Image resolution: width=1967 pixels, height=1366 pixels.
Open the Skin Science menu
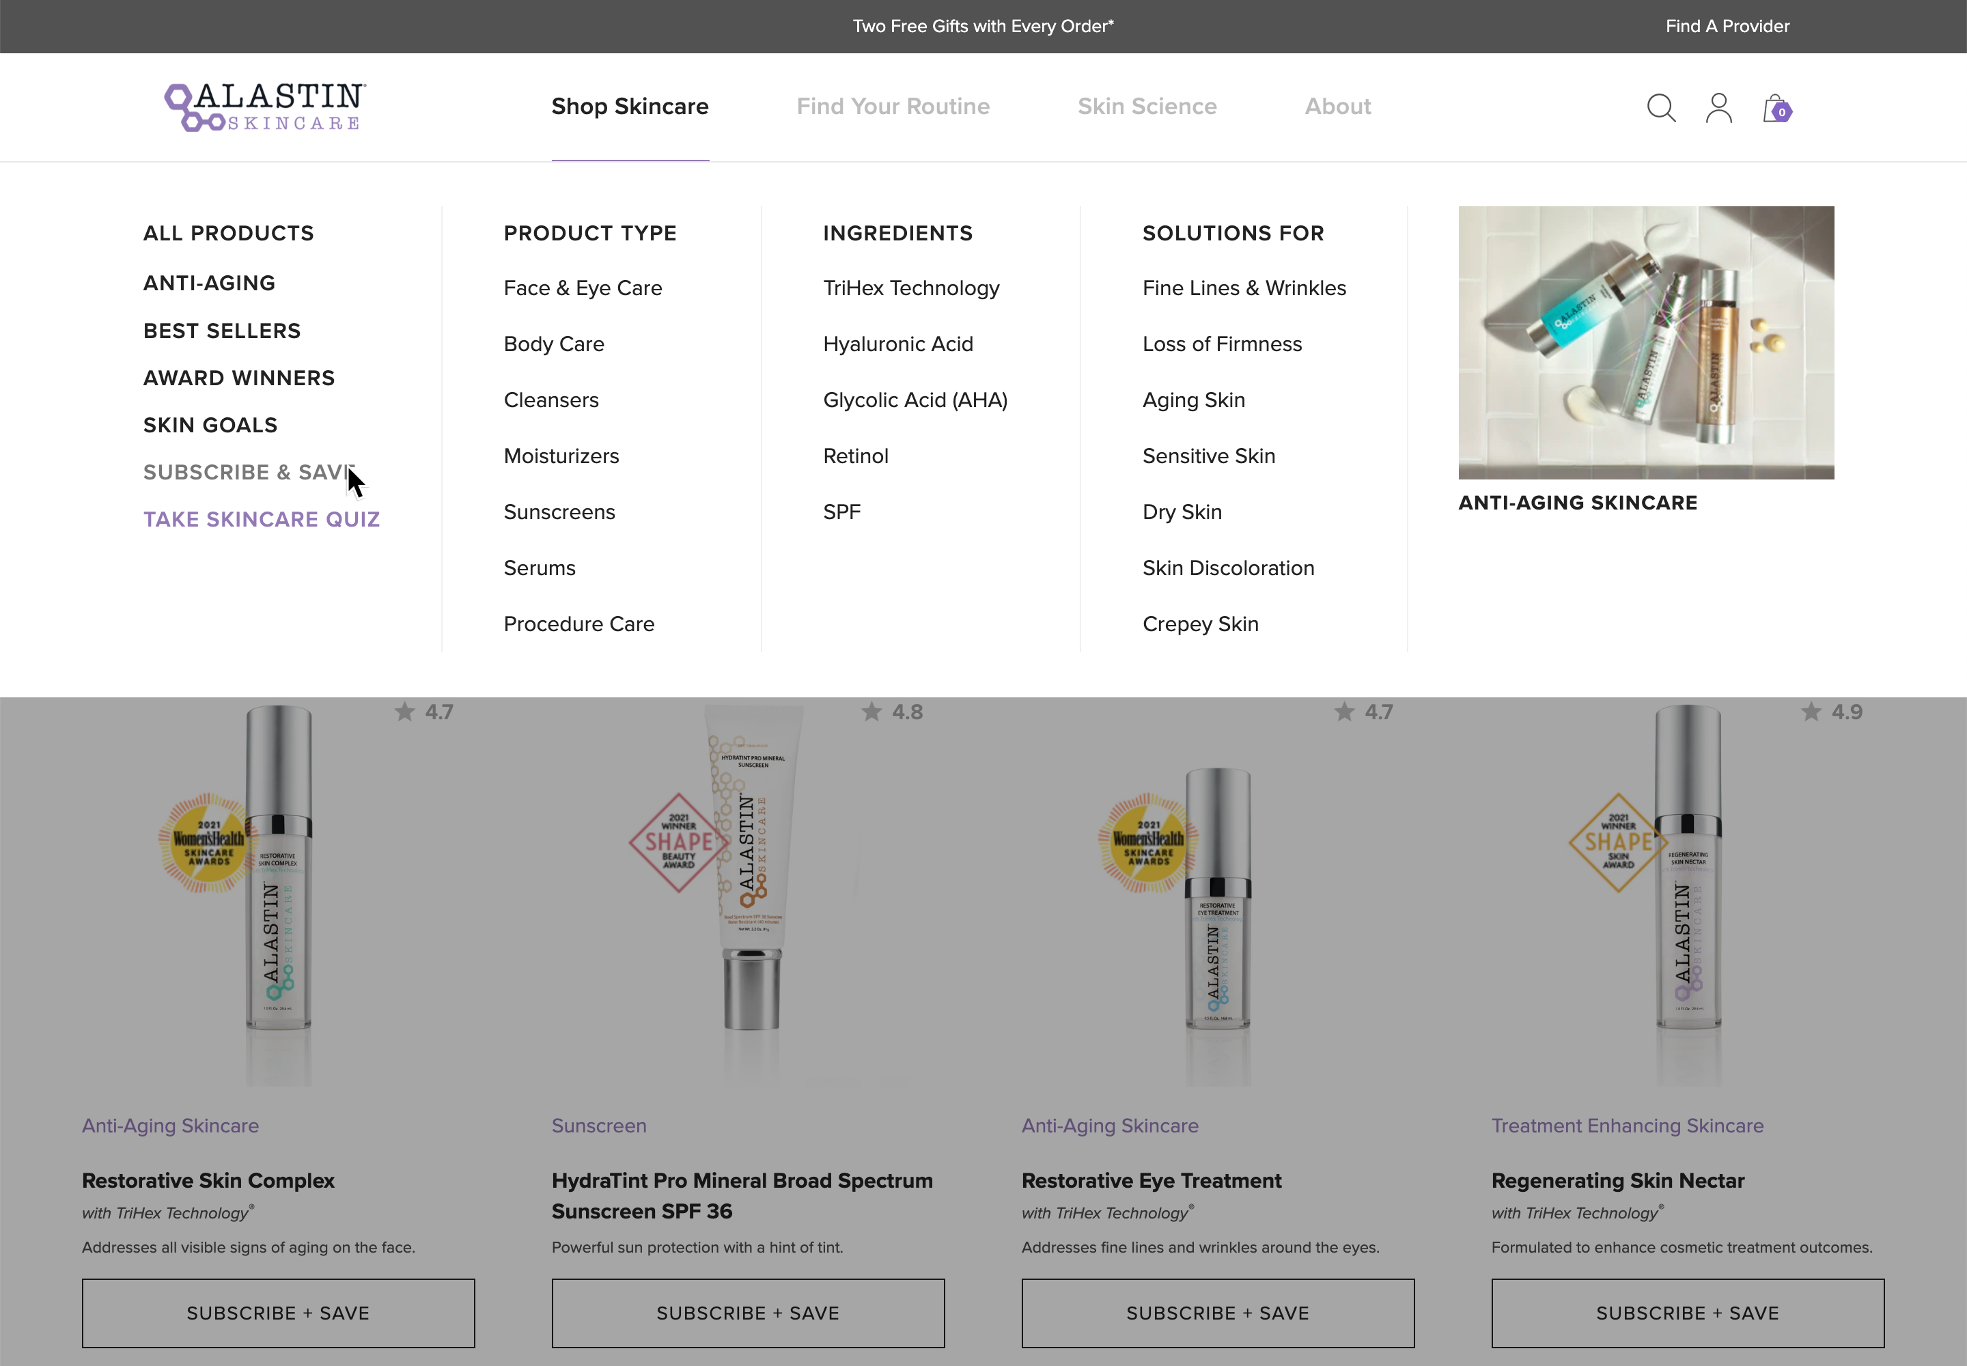pyautogui.click(x=1147, y=106)
